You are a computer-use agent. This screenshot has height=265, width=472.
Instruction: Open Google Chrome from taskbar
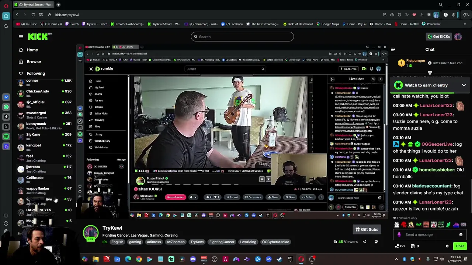click(139, 259)
